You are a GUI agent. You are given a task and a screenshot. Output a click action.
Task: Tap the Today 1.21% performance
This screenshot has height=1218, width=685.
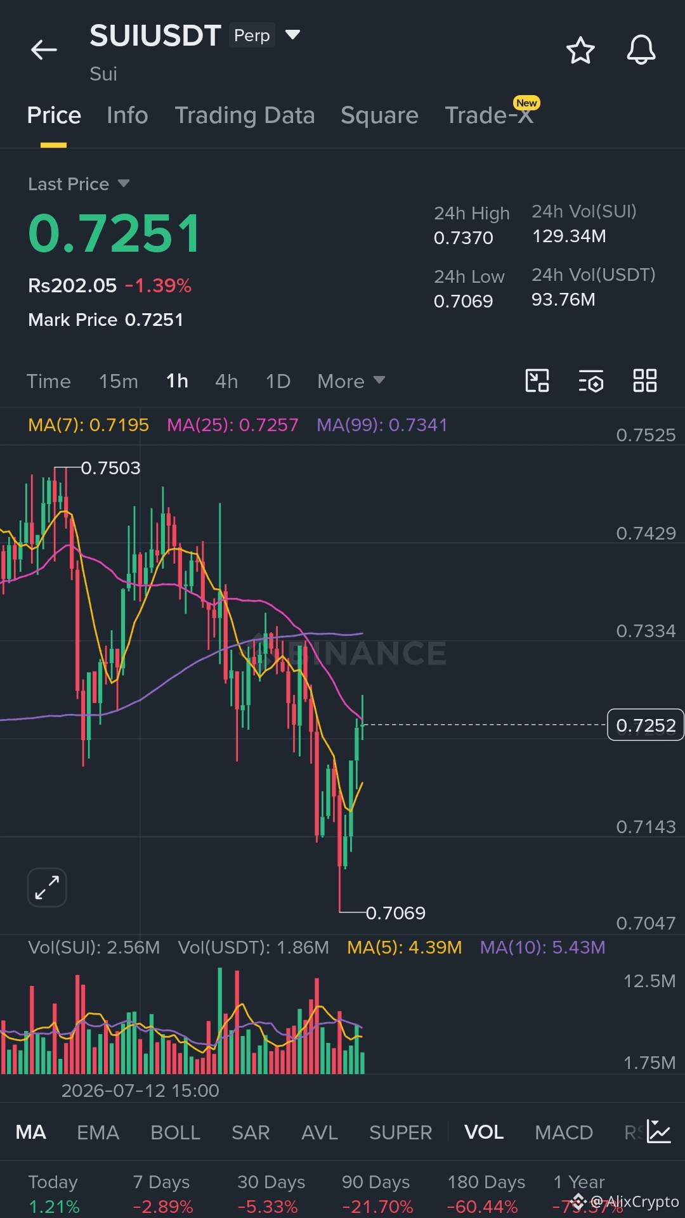[x=54, y=1194]
